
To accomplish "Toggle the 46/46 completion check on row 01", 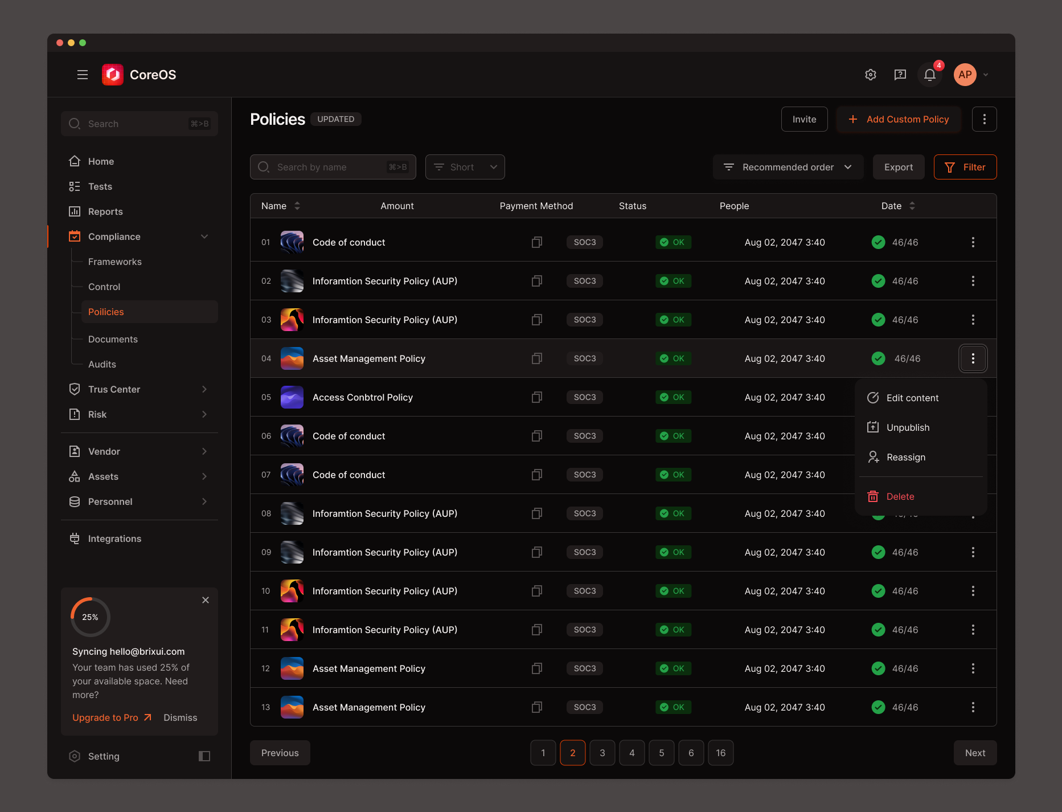I will [x=878, y=242].
